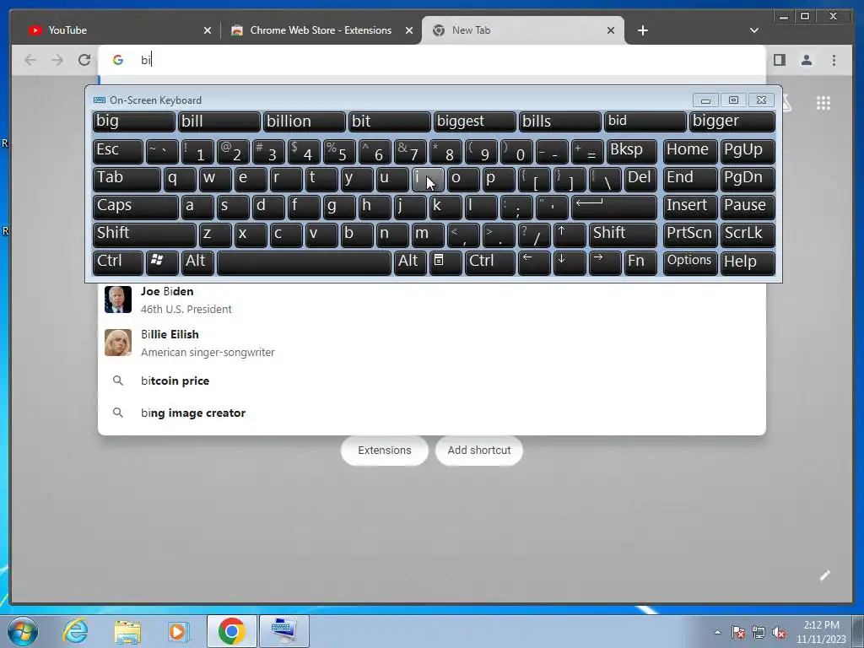Click the PrtScn key
Image resolution: width=864 pixels, height=648 pixels.
pyautogui.click(x=690, y=235)
